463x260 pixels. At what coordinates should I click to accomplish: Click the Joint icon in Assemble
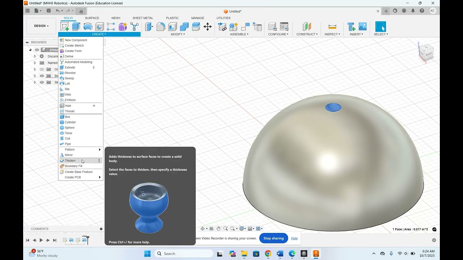click(x=246, y=26)
